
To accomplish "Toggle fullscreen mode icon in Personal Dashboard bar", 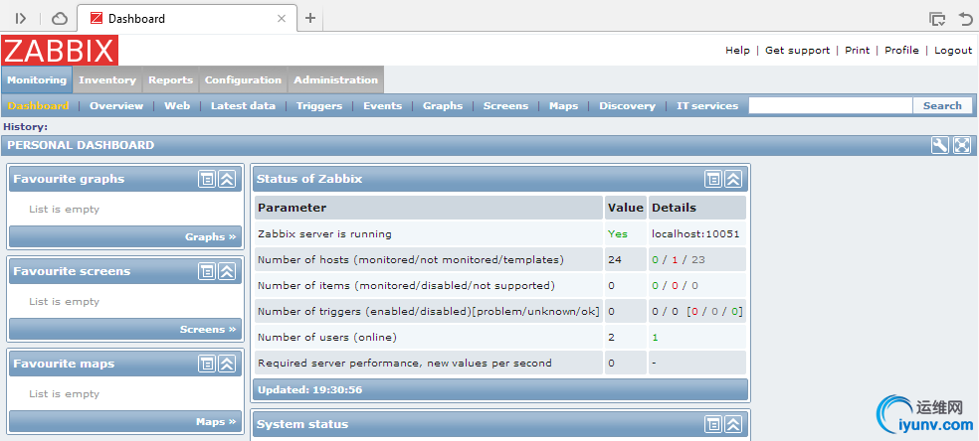I will click(x=962, y=146).
